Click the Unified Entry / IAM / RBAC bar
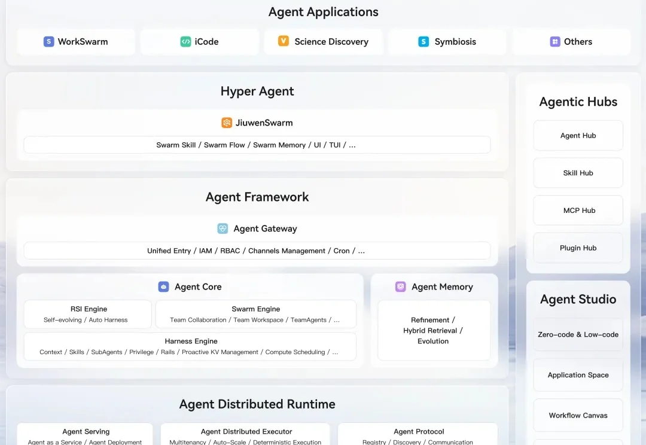The width and height of the screenshot is (646, 445). click(257, 251)
